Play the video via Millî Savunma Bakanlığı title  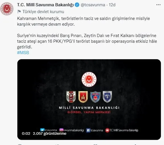pos(89,108)
